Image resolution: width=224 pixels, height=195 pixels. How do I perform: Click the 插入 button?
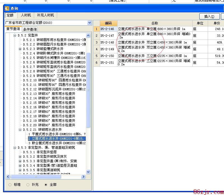(209, 17)
